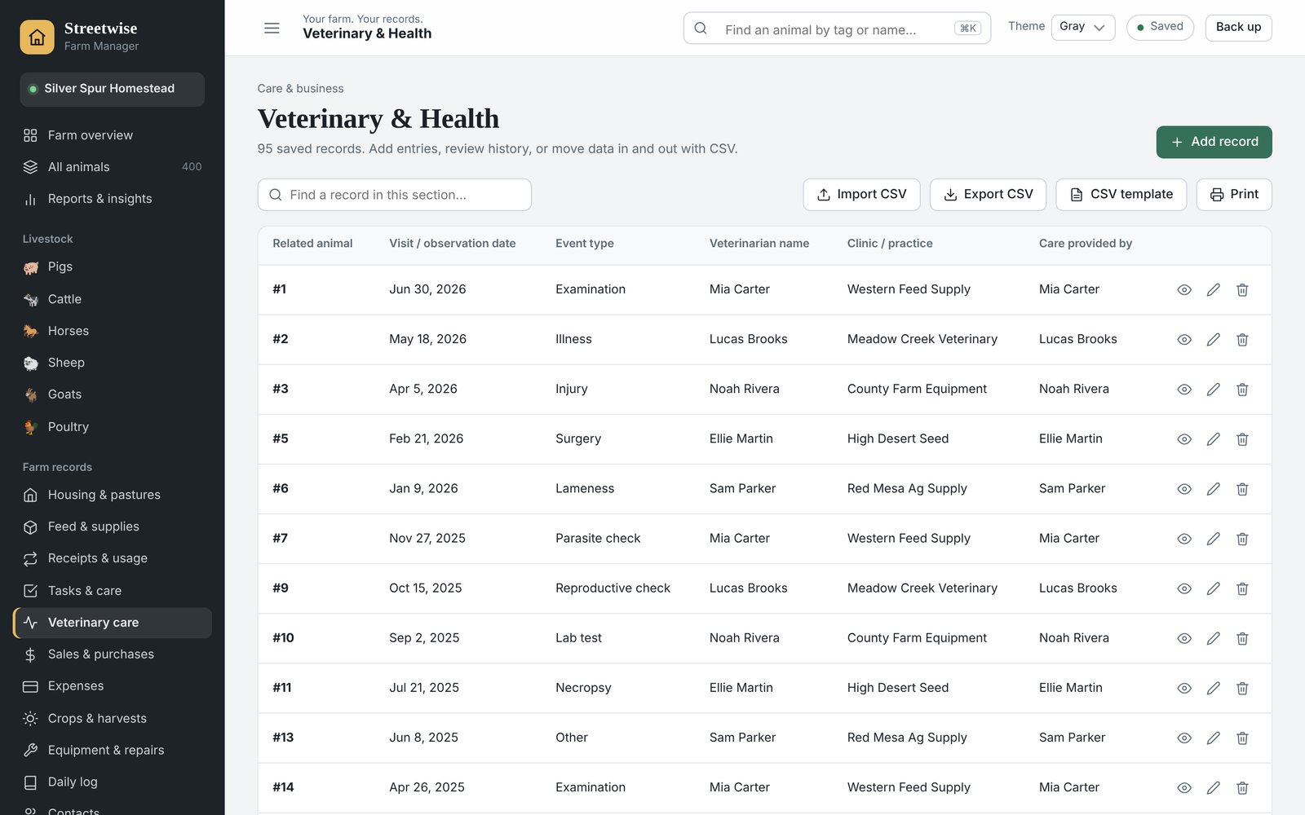
Task: Click the Back up button
Action: [1238, 27]
